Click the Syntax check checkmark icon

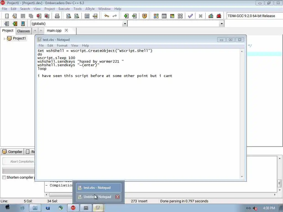(x=190, y=16)
